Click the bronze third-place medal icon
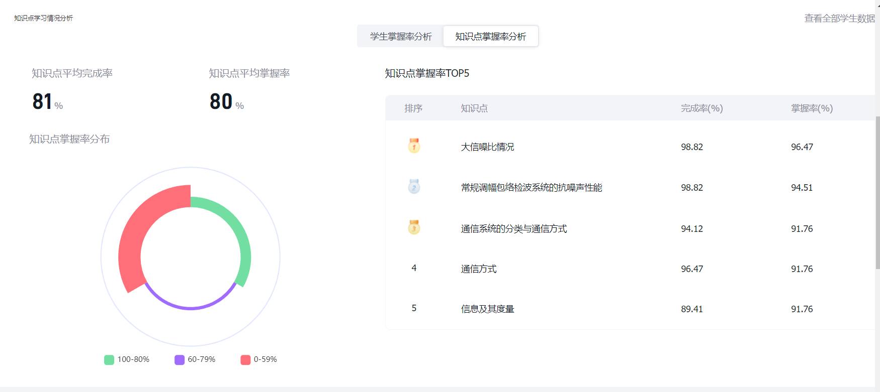 click(414, 227)
